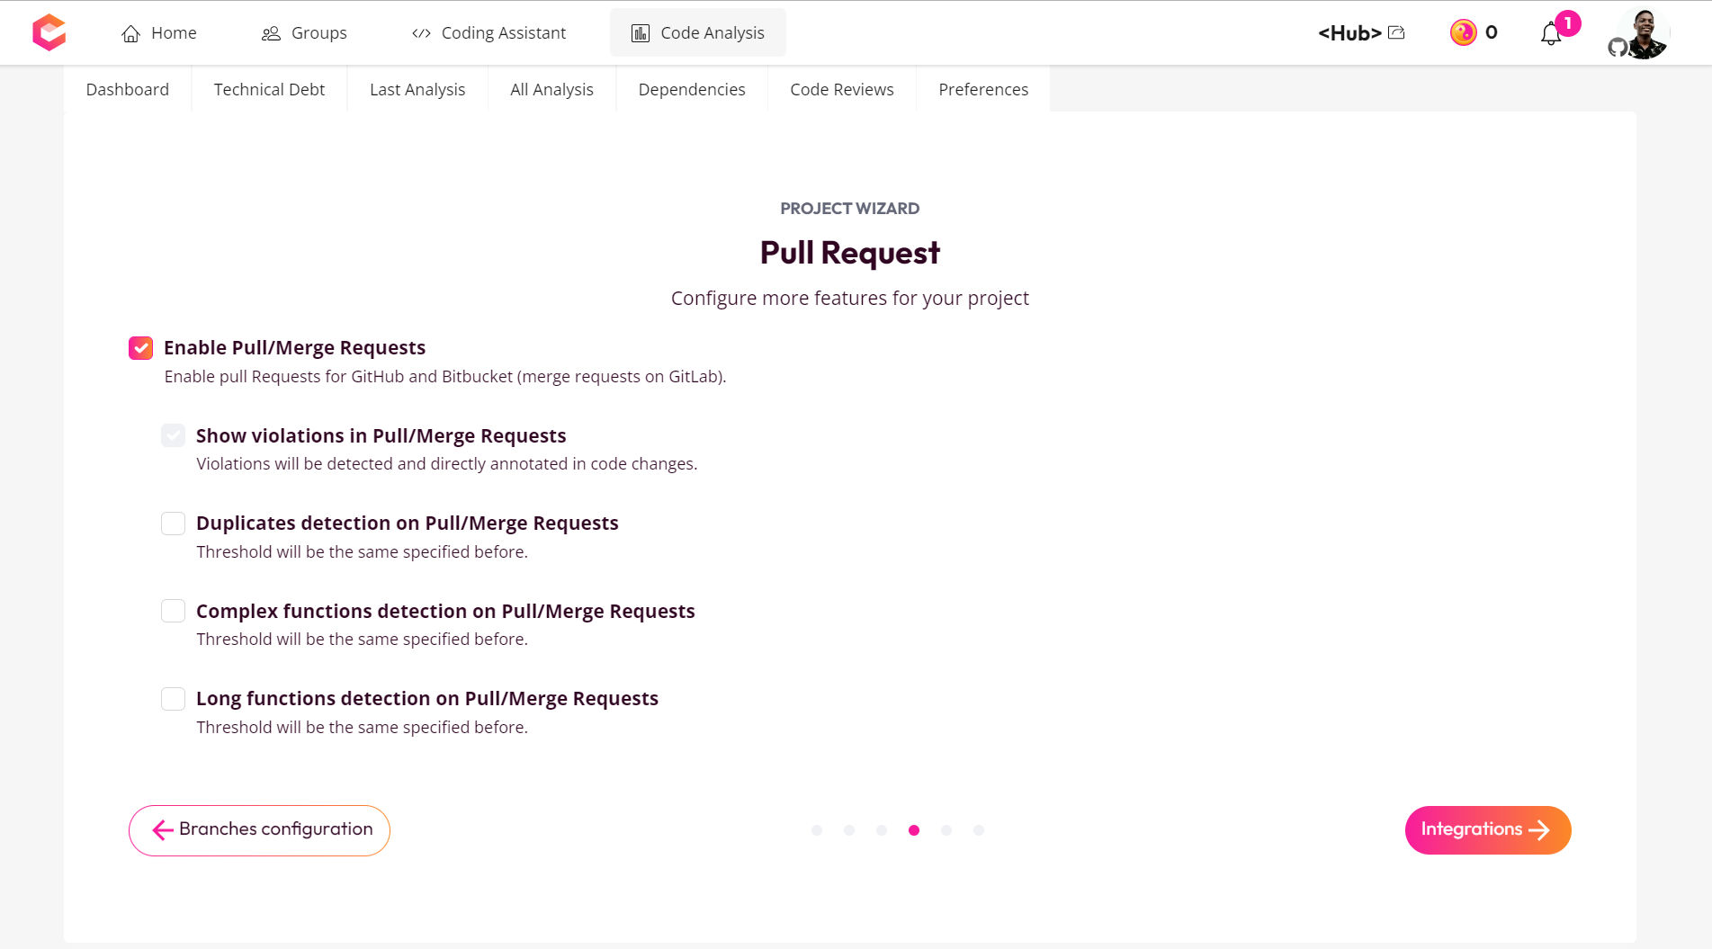Click the karma points coin icon
The height and width of the screenshot is (949, 1712).
point(1463,32)
